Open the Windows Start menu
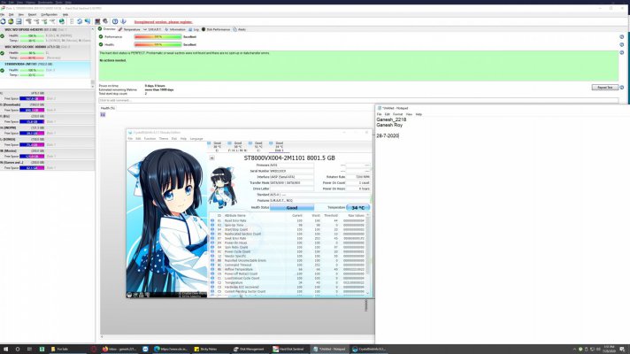The image size is (630, 354). click(5, 350)
